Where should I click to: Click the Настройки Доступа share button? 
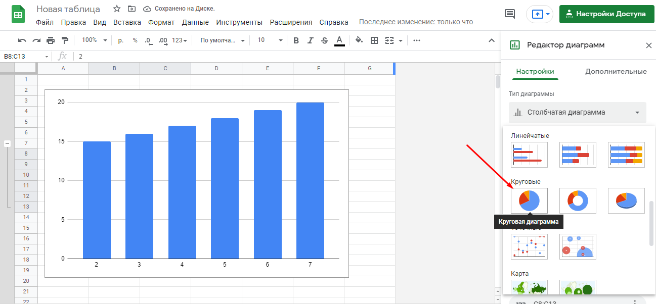606,14
